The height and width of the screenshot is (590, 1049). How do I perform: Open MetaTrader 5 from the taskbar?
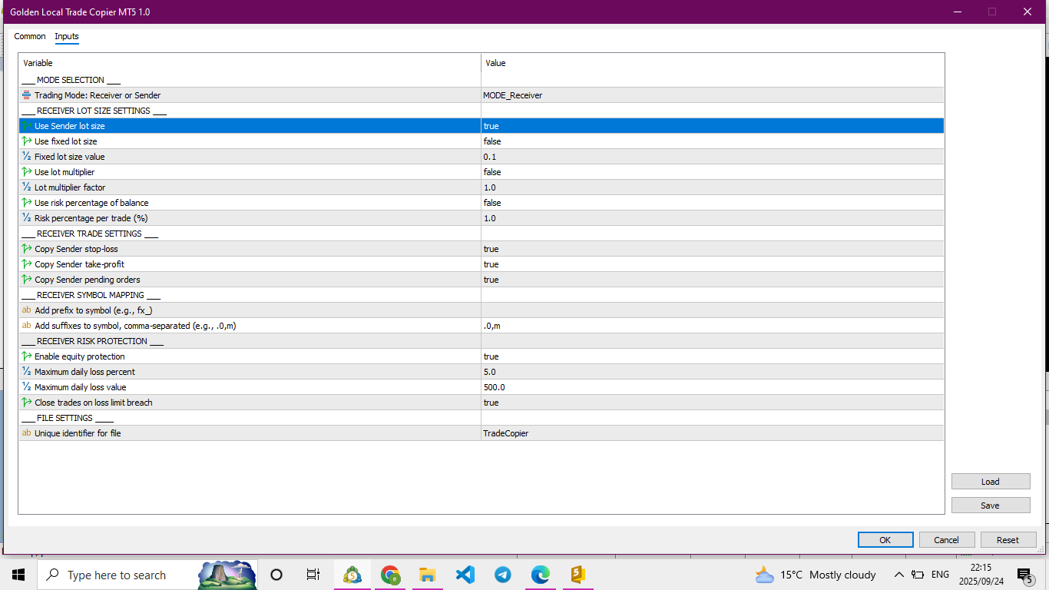(x=352, y=575)
